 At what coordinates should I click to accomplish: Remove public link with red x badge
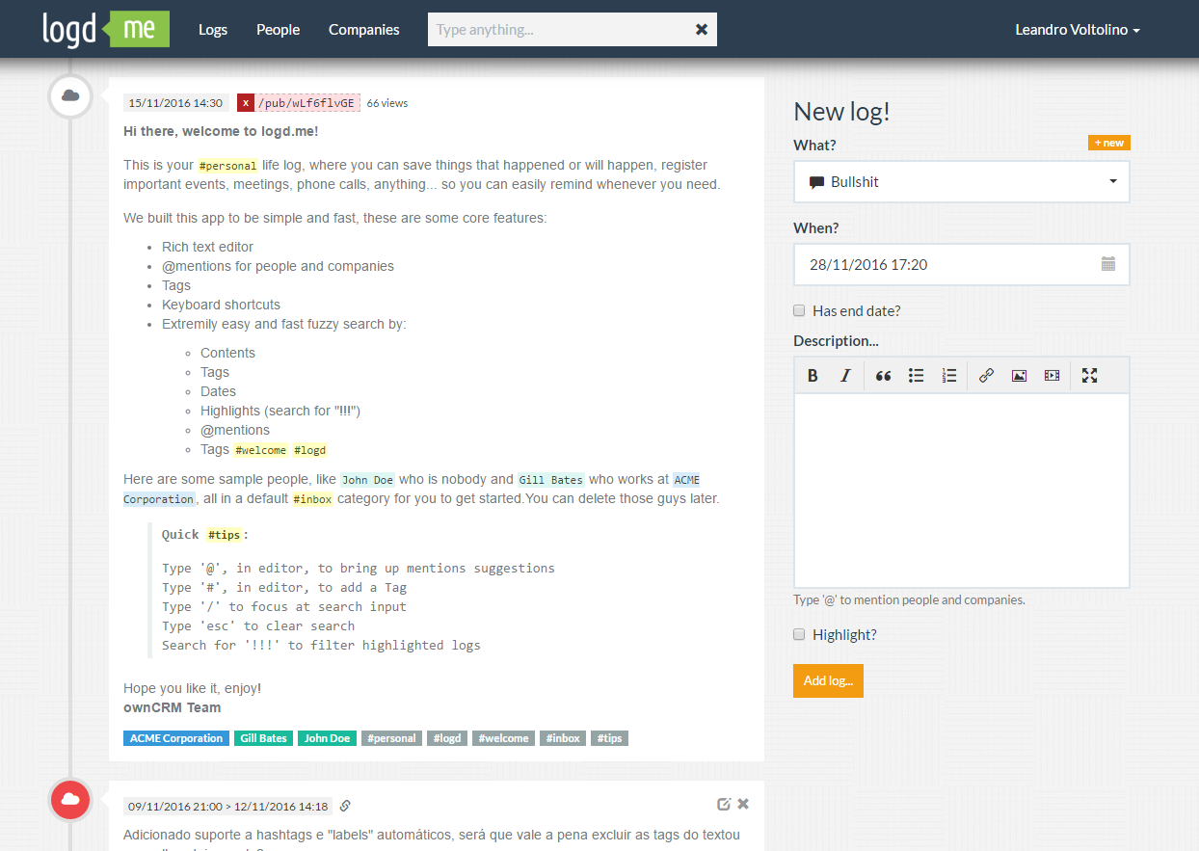tap(246, 103)
